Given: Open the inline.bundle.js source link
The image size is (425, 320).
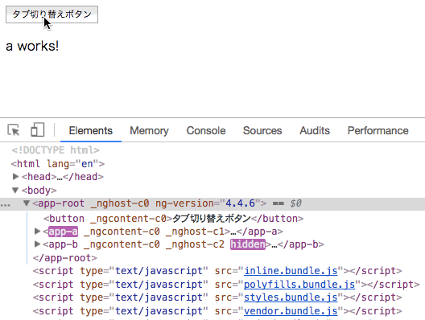Looking at the screenshot, I should 291,271.
